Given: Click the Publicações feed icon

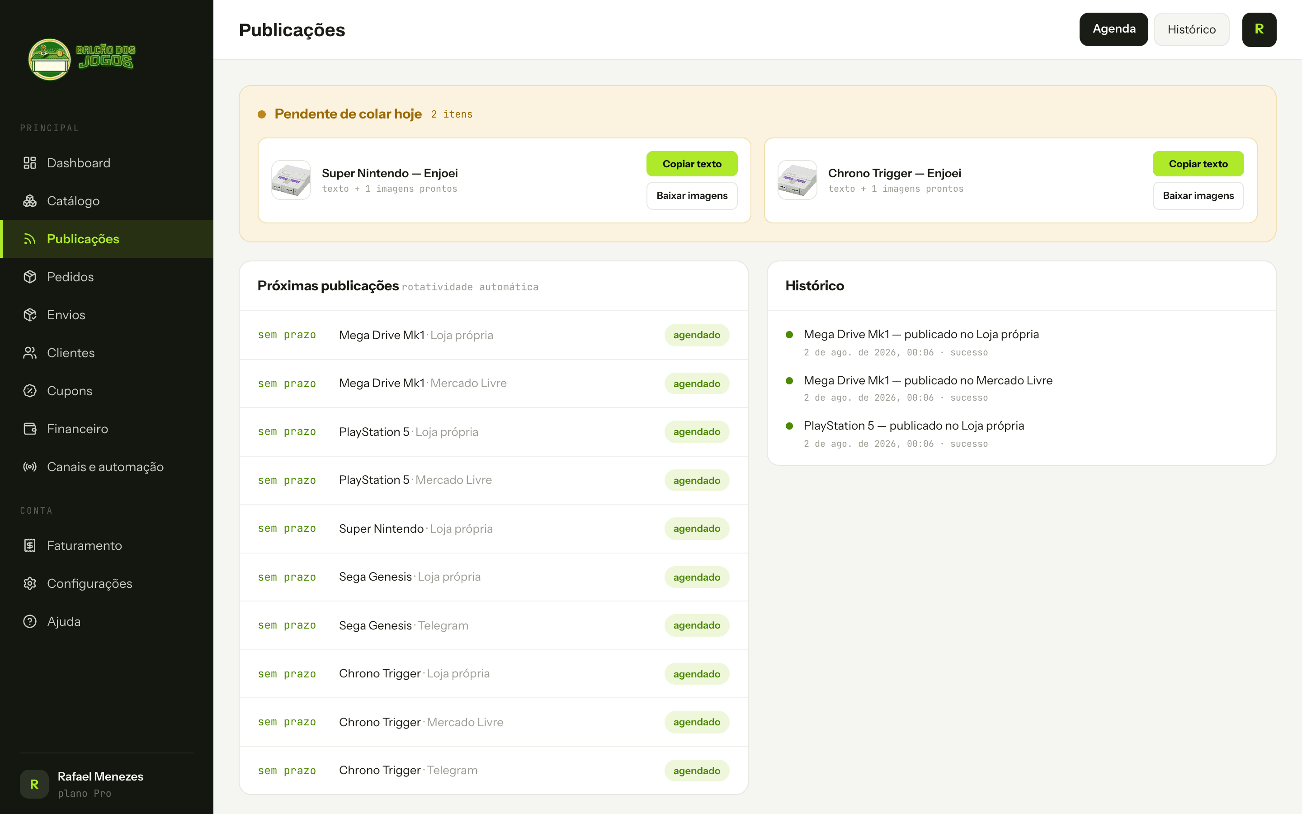Looking at the screenshot, I should click(x=29, y=239).
